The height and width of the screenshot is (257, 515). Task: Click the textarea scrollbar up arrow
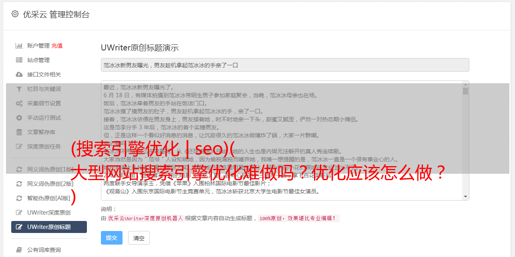pos(465,84)
